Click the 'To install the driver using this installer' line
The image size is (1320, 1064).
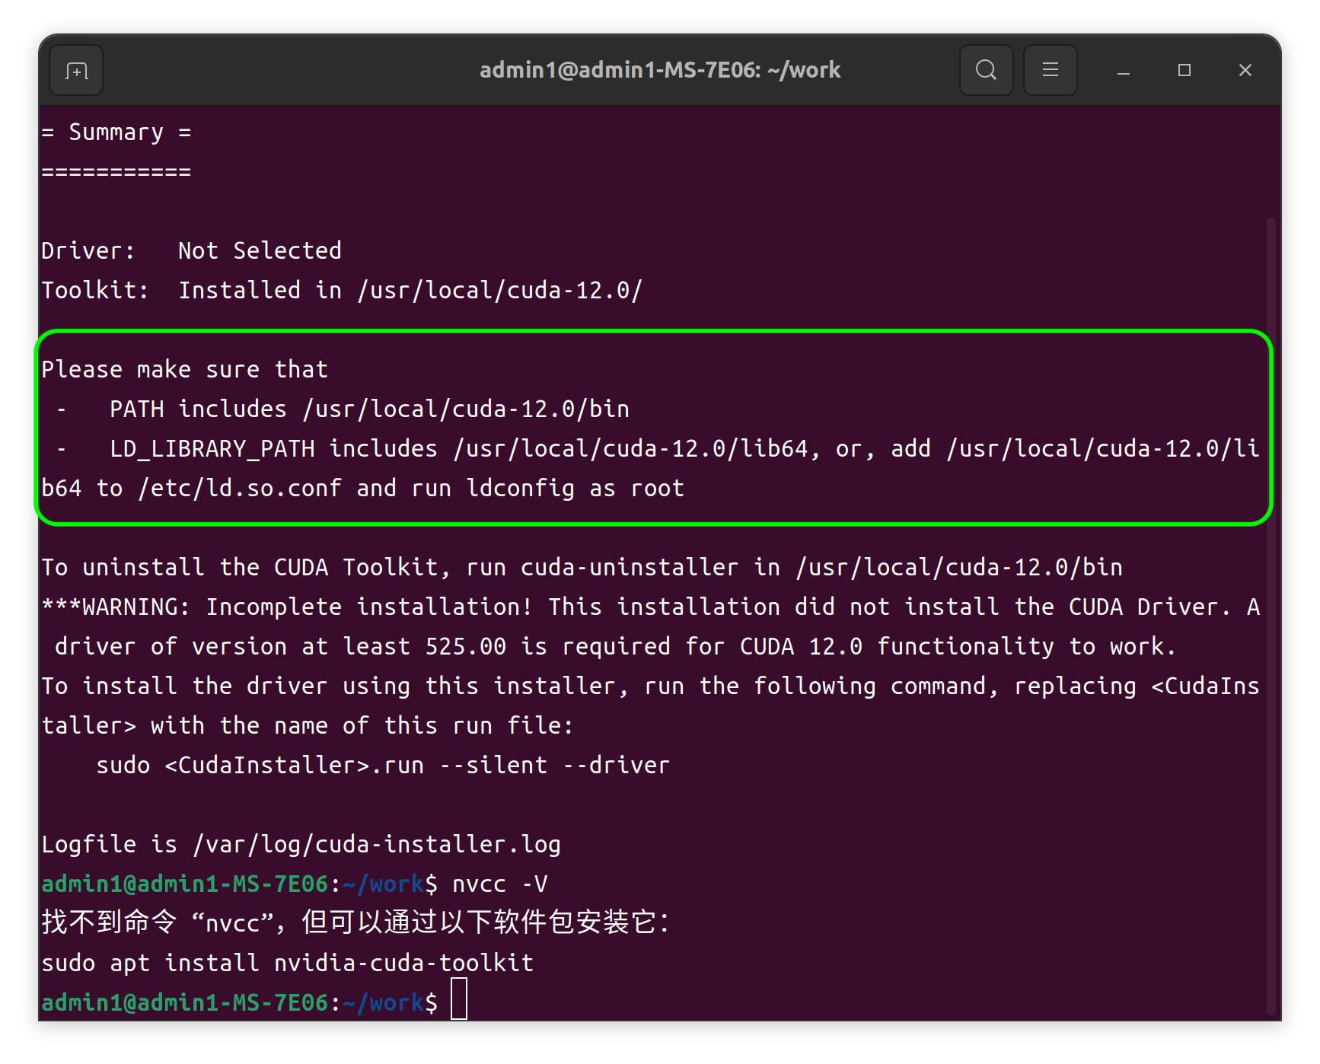tap(651, 686)
